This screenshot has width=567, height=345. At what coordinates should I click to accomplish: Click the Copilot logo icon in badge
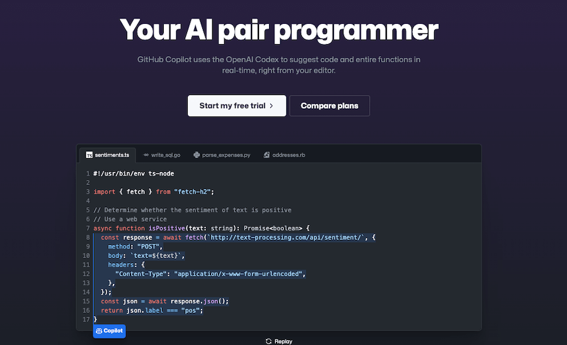(99, 331)
